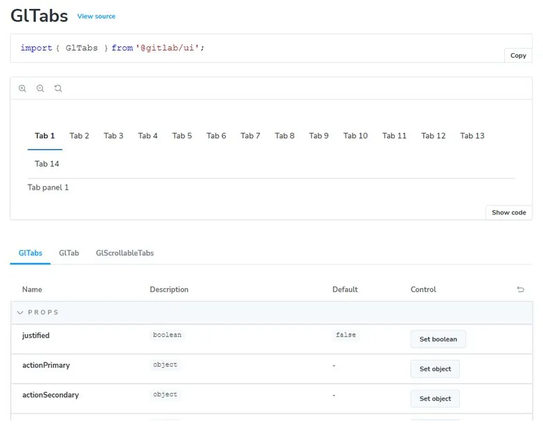This screenshot has width=543, height=426.
Task: Open Tab 5 in the preview
Action: click(x=182, y=136)
